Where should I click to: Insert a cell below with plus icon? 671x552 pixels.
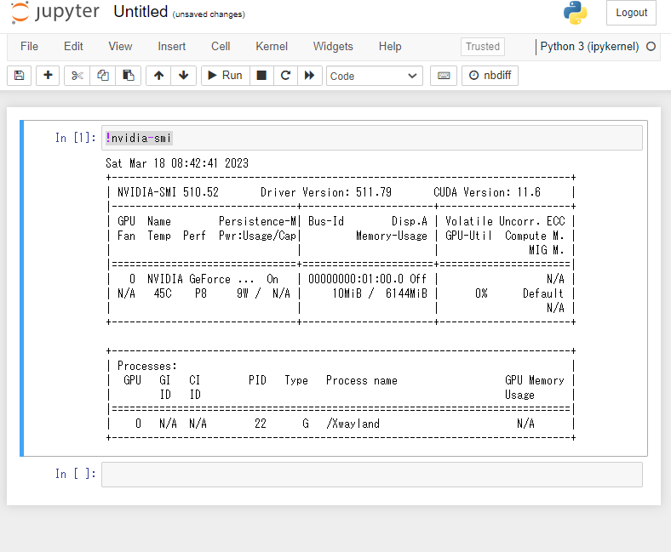(48, 76)
